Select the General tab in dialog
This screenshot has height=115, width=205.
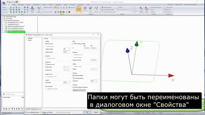click(x=46, y=39)
